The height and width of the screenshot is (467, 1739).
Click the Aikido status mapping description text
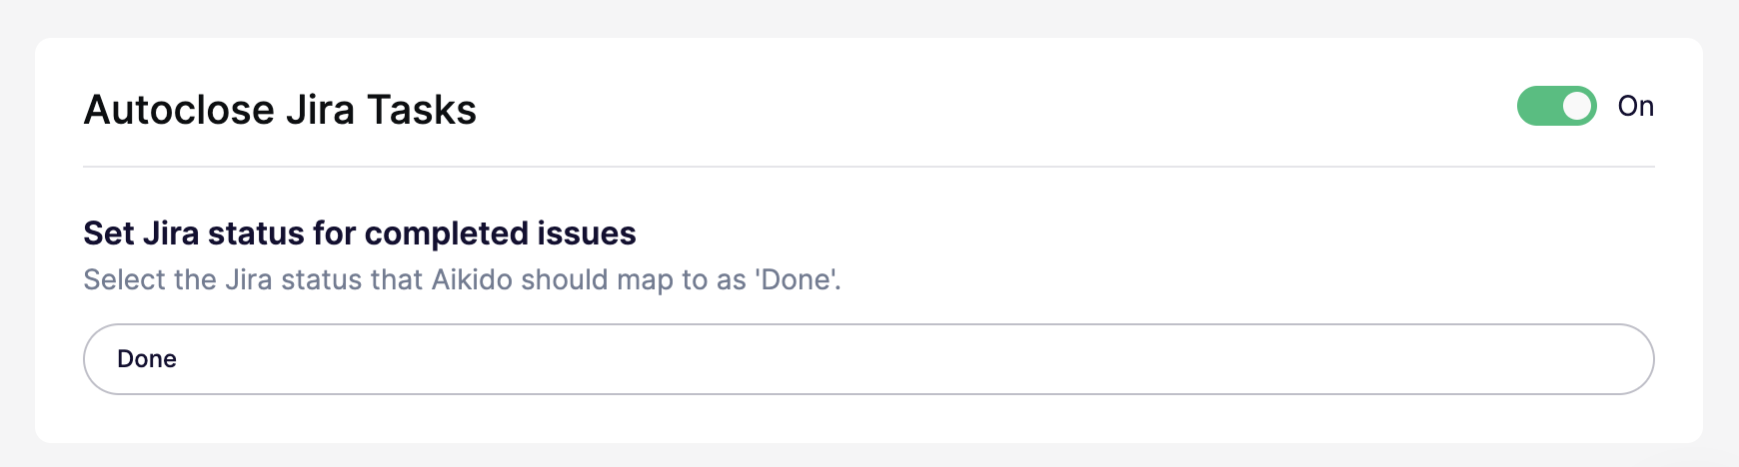[462, 279]
